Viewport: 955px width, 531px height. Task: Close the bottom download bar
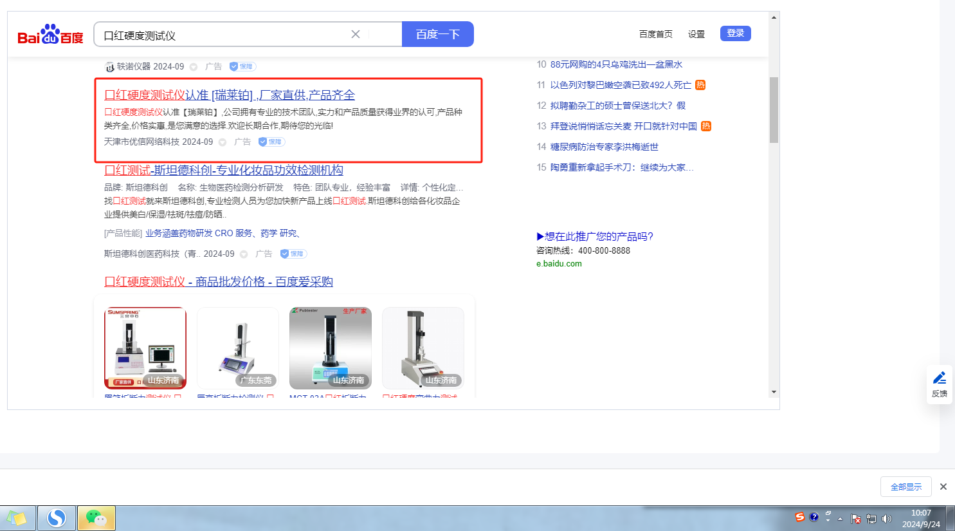(x=943, y=487)
